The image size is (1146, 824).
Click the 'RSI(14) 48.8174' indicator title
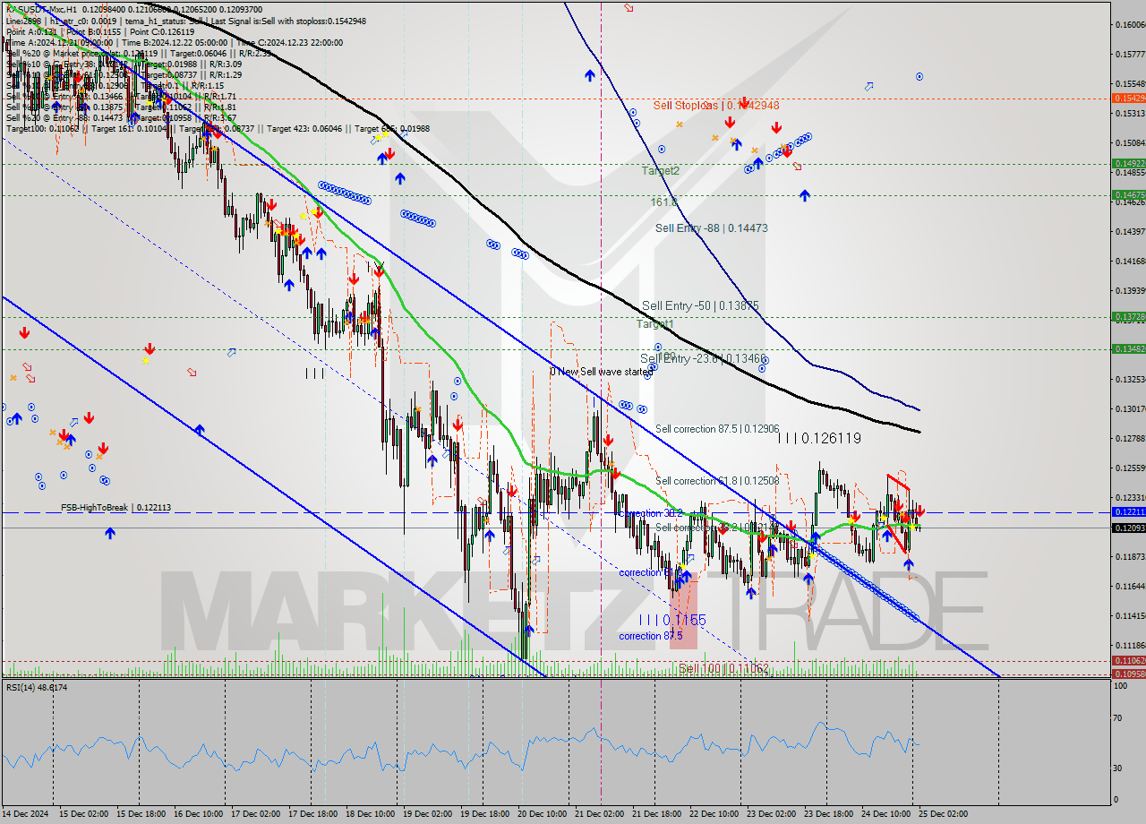point(37,687)
